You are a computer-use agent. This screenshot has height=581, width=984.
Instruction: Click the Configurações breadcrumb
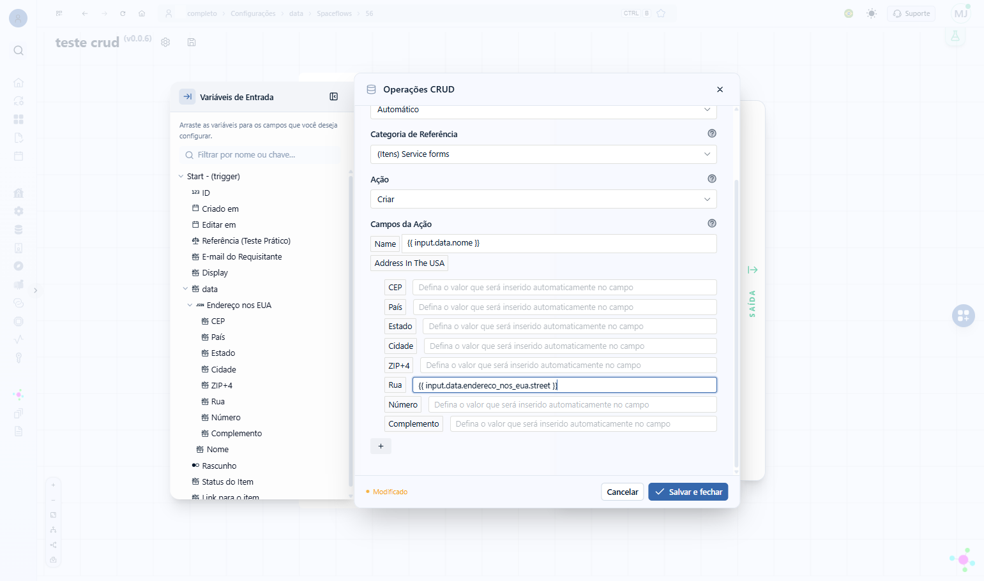[253, 13]
